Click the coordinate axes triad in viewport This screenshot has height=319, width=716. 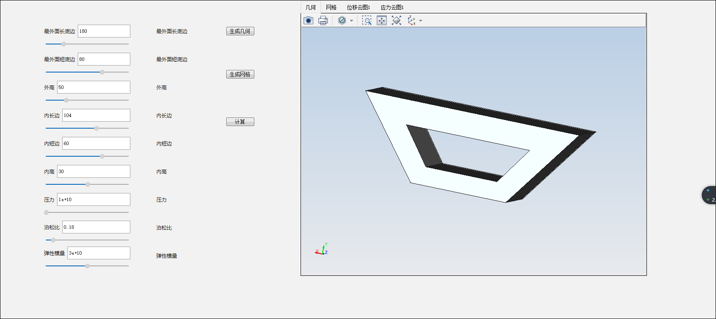322,249
